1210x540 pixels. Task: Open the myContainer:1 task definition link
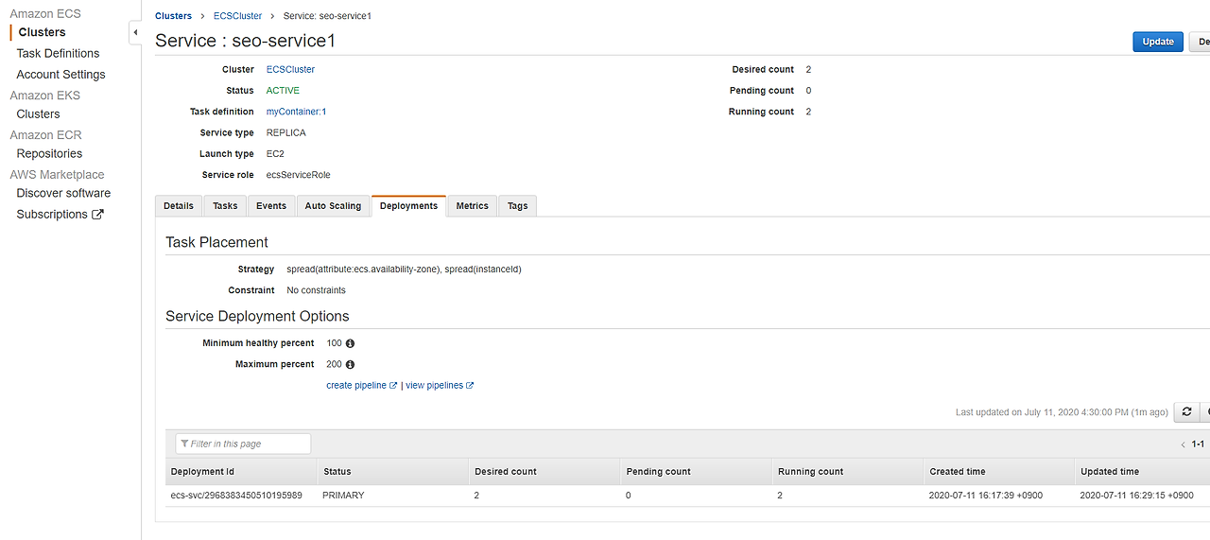296,112
